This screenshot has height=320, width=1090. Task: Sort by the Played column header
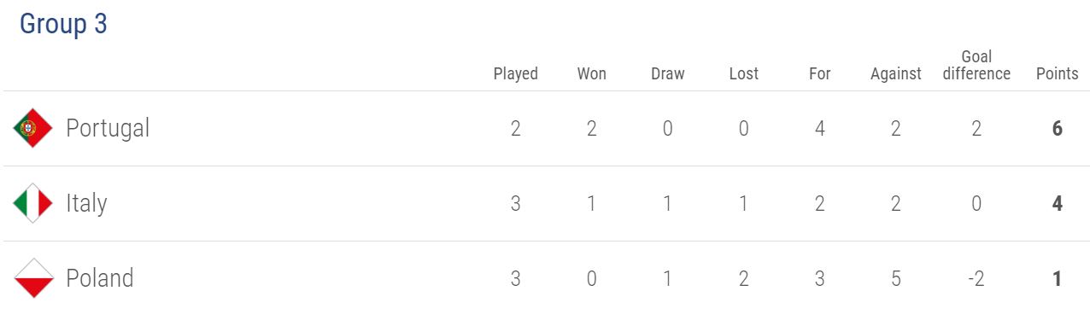tap(516, 73)
